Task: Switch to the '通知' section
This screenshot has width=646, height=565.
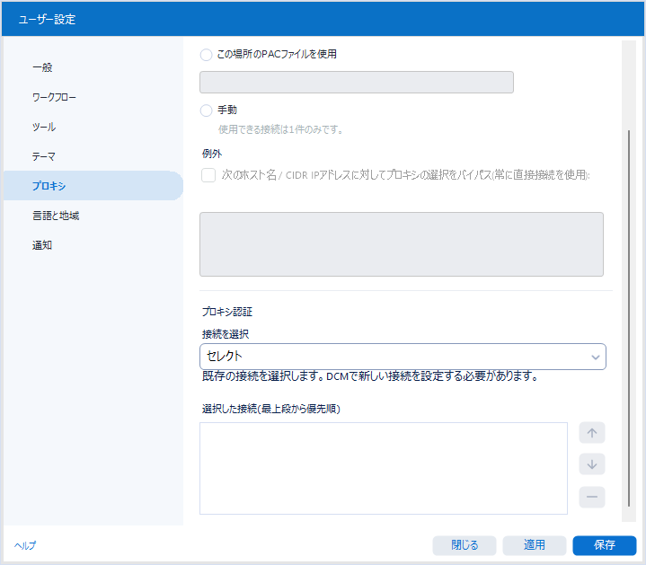Action: (x=42, y=245)
